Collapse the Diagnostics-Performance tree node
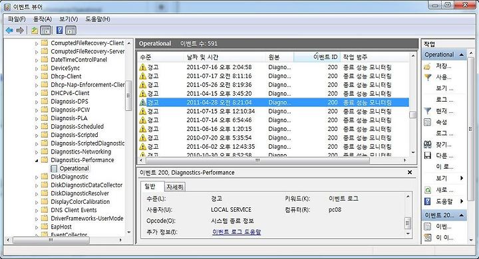This screenshot has width=479, height=259. click(37, 160)
